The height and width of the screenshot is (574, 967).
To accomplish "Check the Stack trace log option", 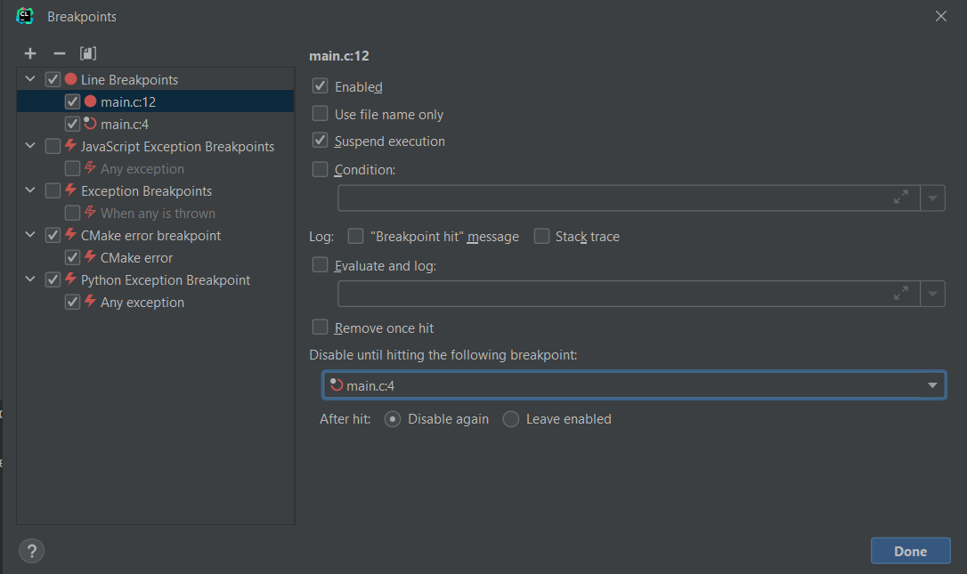I will 541,237.
